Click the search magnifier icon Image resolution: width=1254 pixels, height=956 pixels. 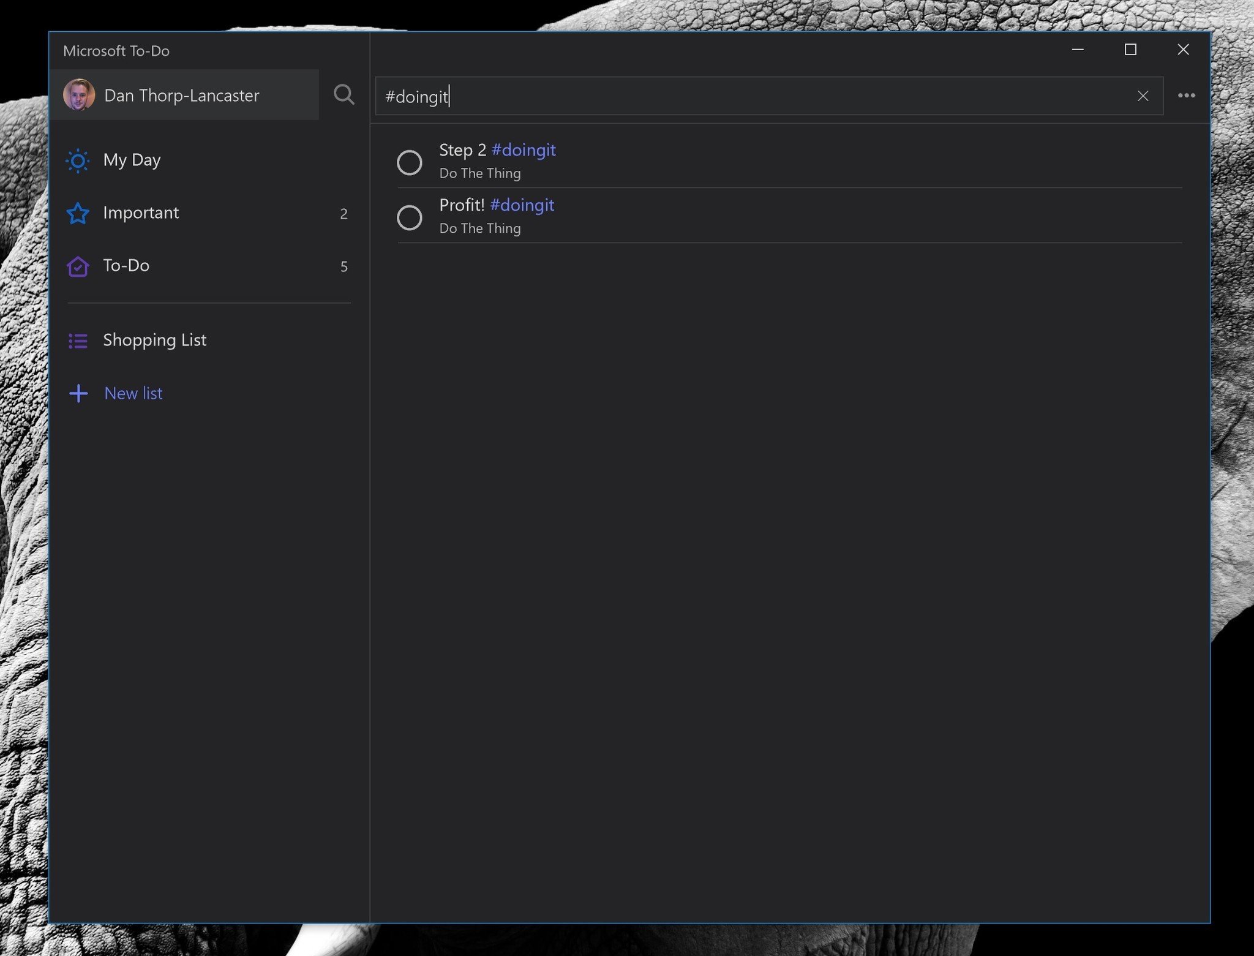344,94
